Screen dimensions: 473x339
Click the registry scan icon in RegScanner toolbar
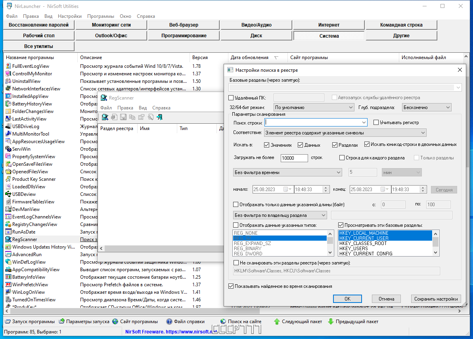(x=105, y=117)
